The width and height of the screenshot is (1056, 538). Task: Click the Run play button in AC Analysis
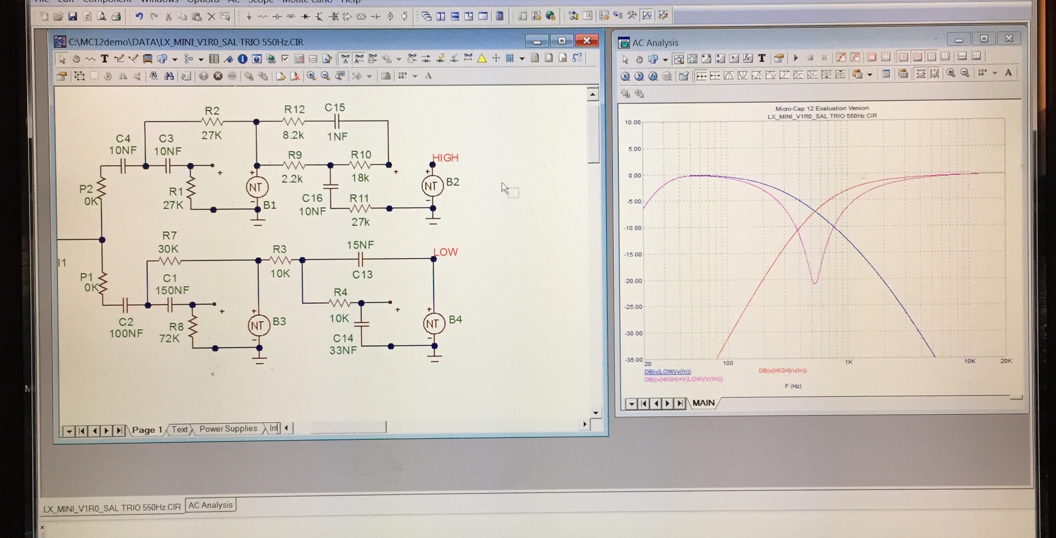(796, 57)
